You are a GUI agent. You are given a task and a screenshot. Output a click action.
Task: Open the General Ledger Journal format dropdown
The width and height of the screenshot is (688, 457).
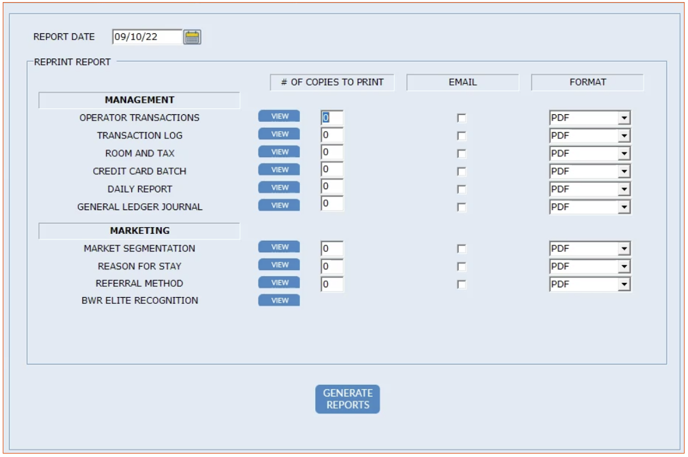coord(623,207)
